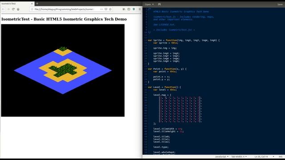This screenshot has height=160, width=285.
Task: Place cursor on 'level.map = [' line
Action: (162, 95)
